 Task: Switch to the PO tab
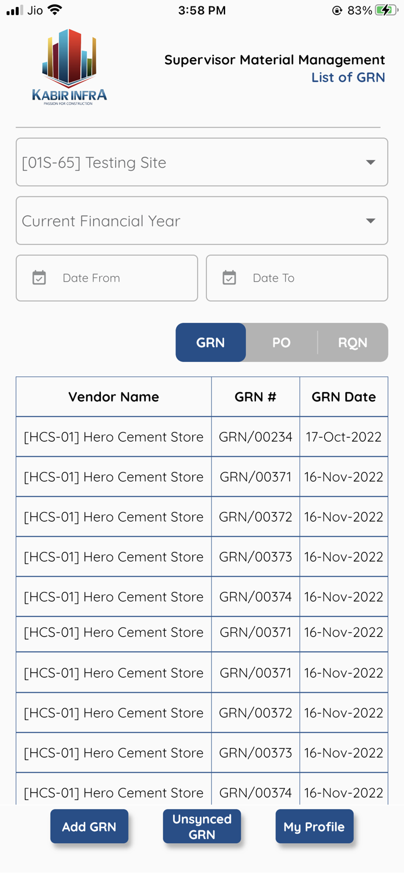282,343
